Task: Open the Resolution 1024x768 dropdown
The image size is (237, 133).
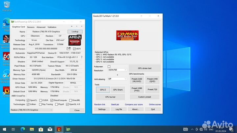Action: [117, 70]
